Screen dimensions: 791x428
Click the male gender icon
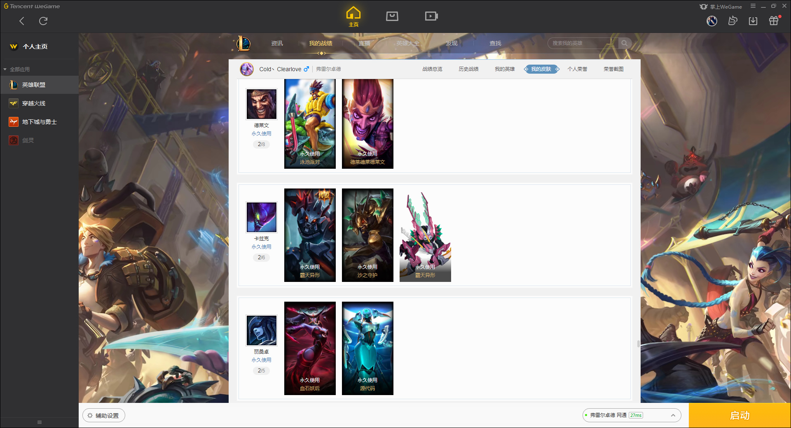[306, 69]
